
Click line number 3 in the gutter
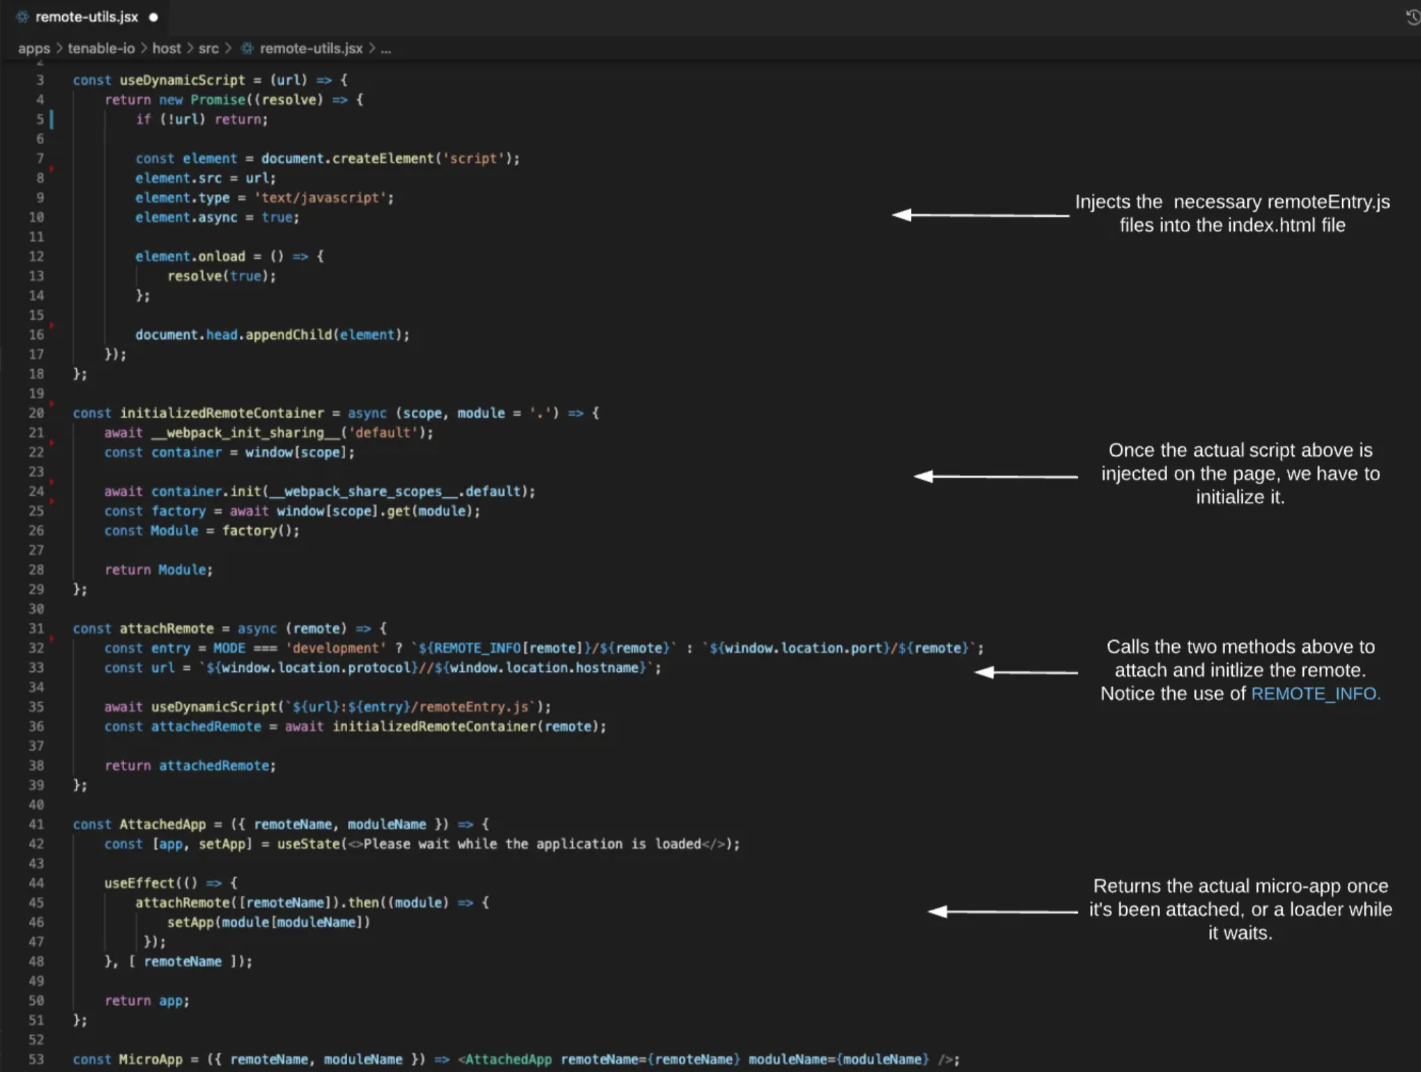40,80
